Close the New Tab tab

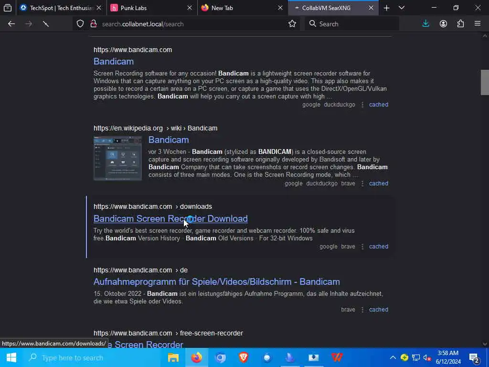tap(280, 8)
